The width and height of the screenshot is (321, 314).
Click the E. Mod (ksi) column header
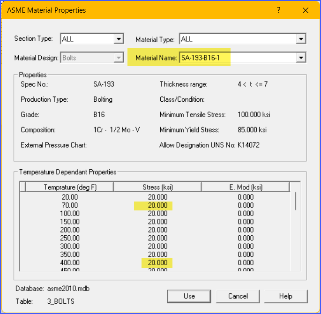pyautogui.click(x=246, y=187)
